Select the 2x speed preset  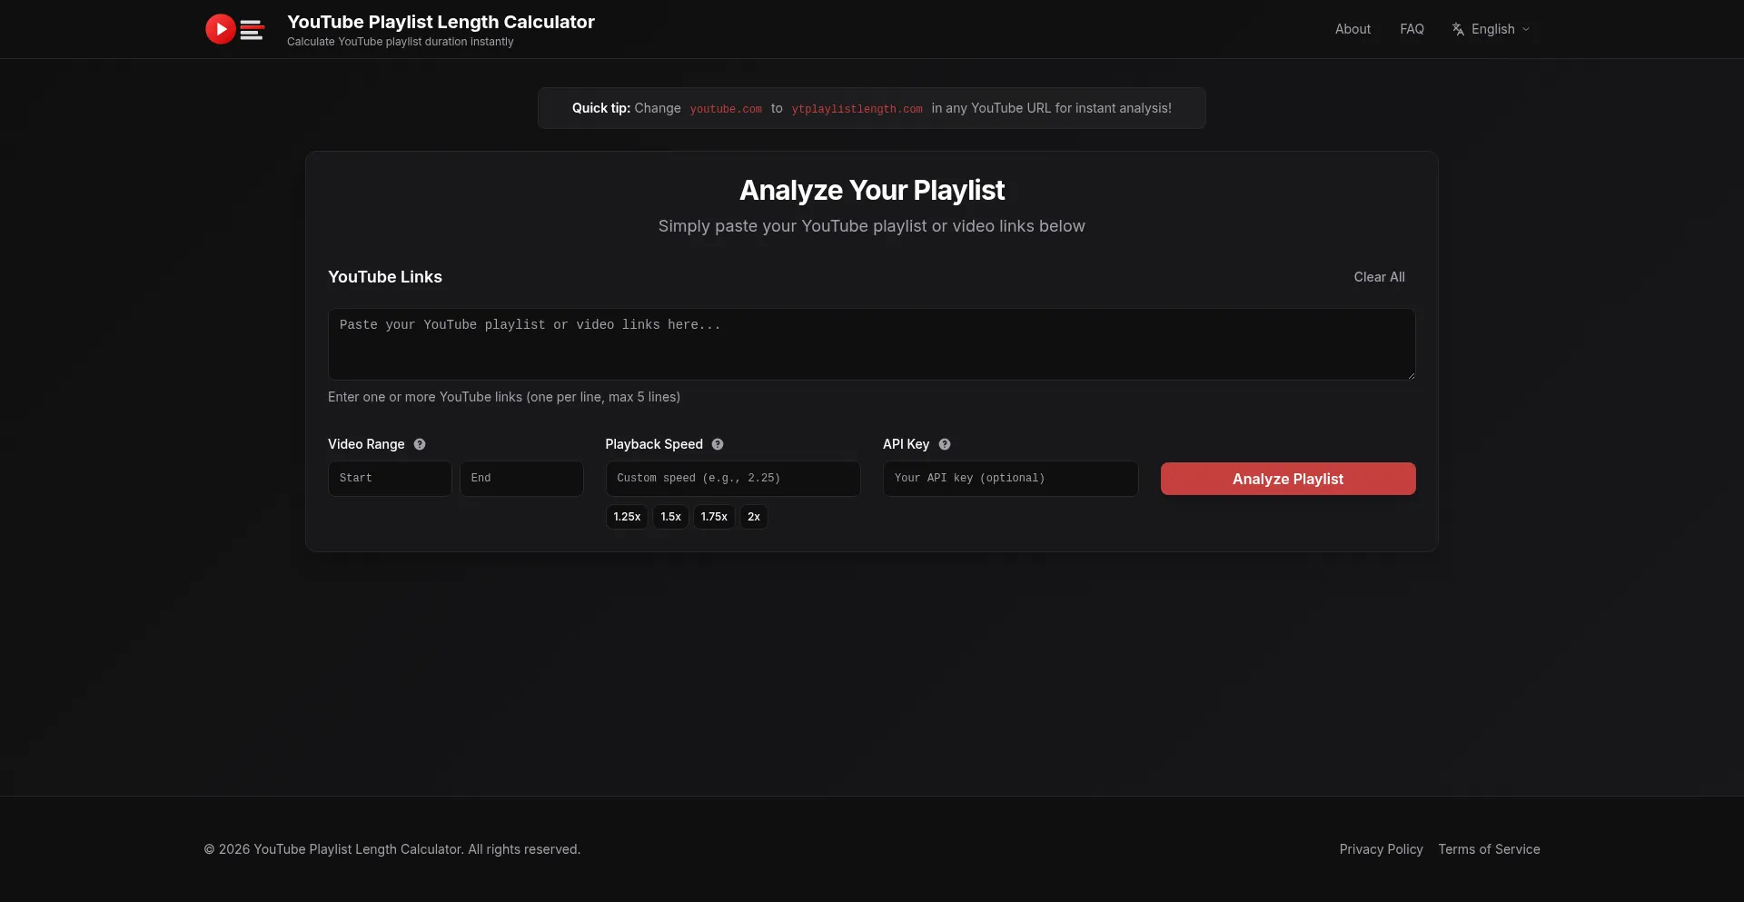pyautogui.click(x=754, y=517)
